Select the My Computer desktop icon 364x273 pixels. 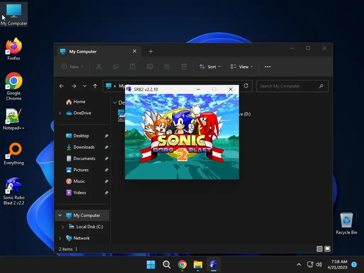pyautogui.click(x=14, y=14)
